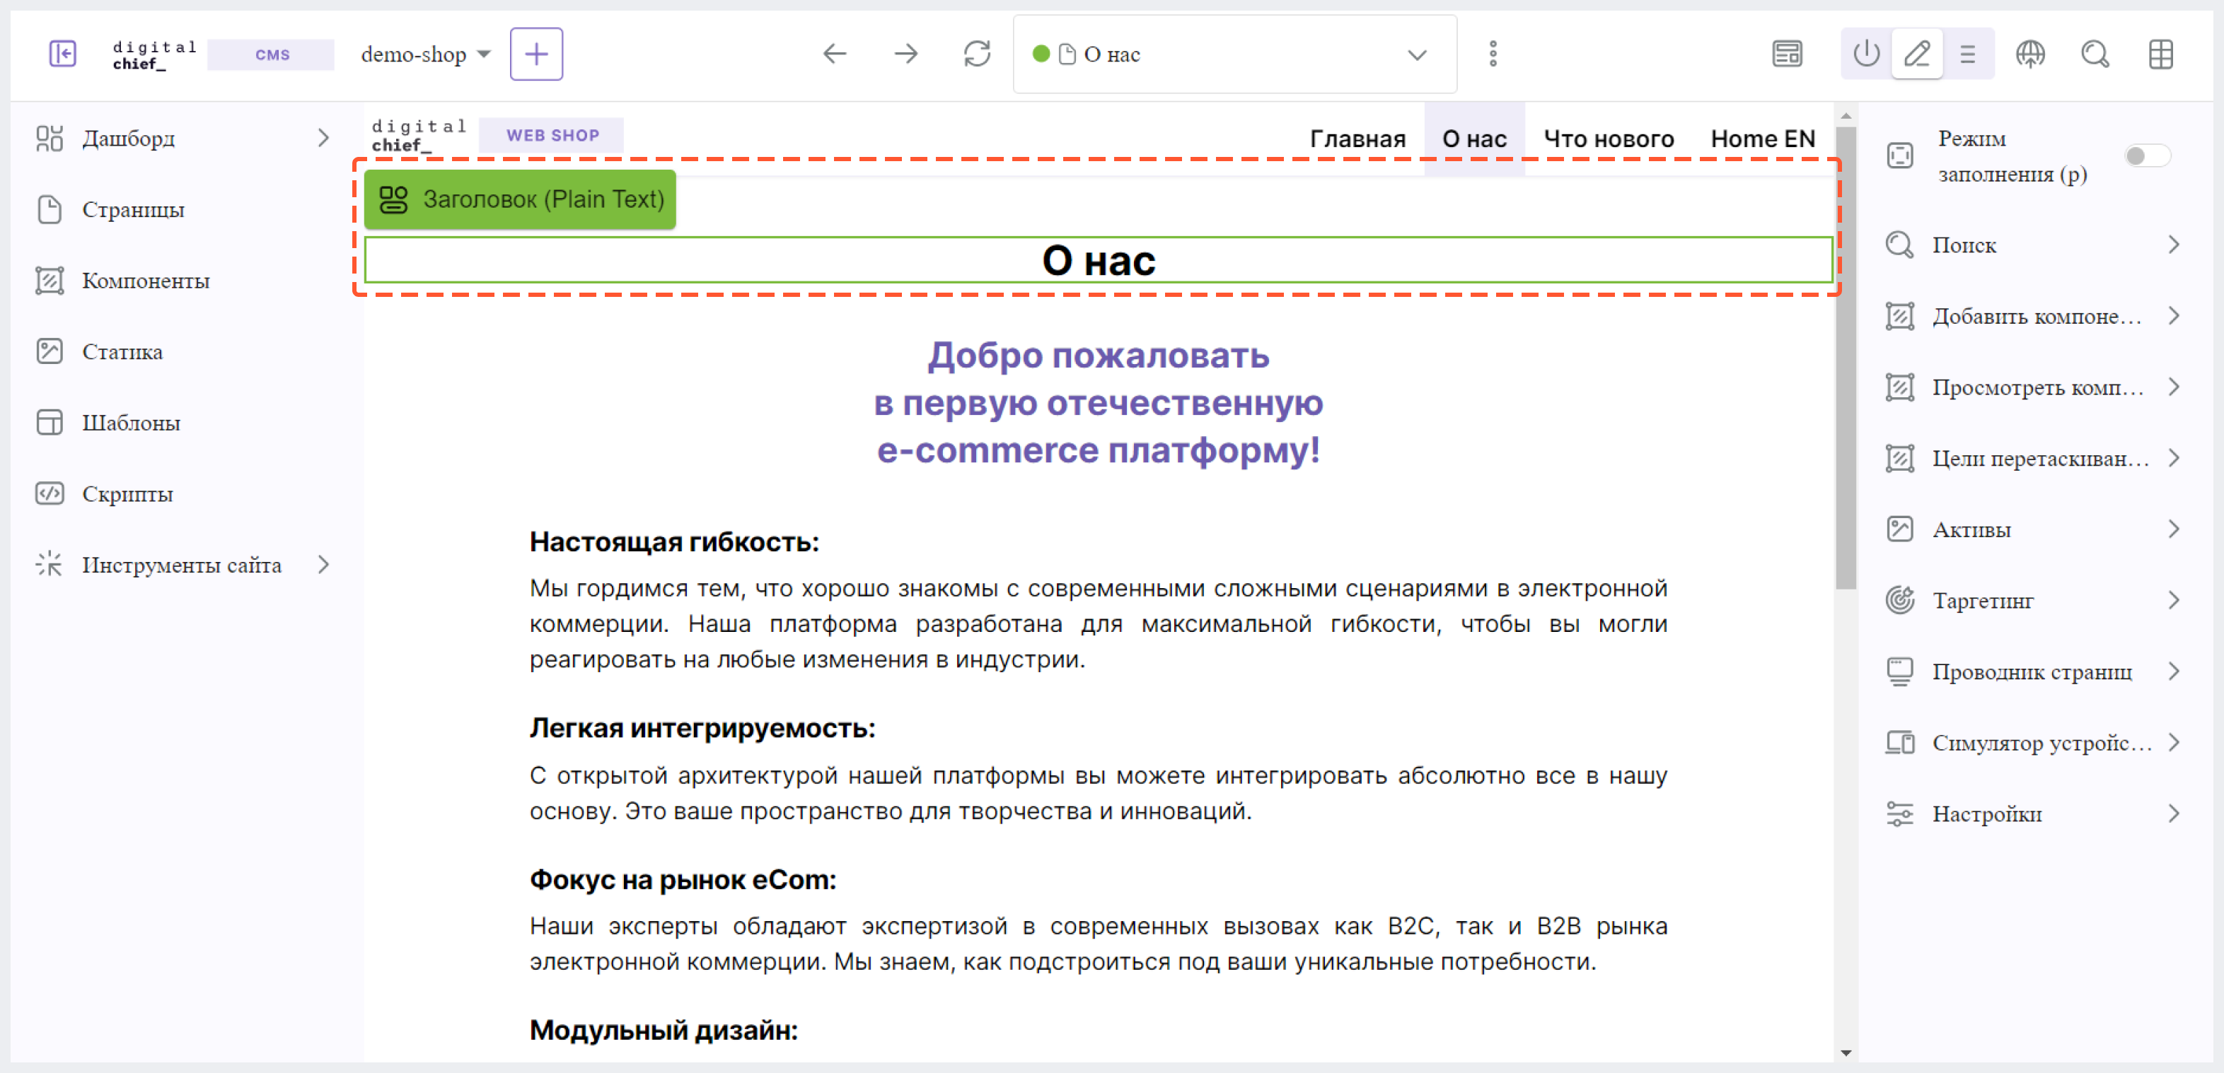Click the Таргетинг target icon
The height and width of the screenshot is (1073, 2224).
(1899, 600)
